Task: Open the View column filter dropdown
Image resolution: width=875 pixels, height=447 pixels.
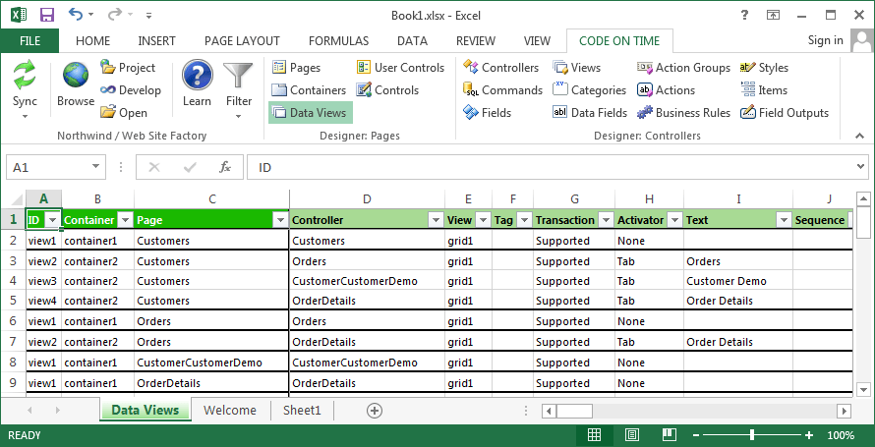Action: point(484,220)
